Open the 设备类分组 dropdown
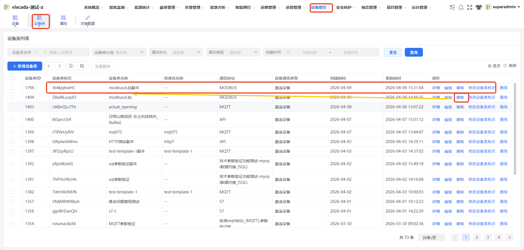The image size is (524, 250). tap(119, 52)
